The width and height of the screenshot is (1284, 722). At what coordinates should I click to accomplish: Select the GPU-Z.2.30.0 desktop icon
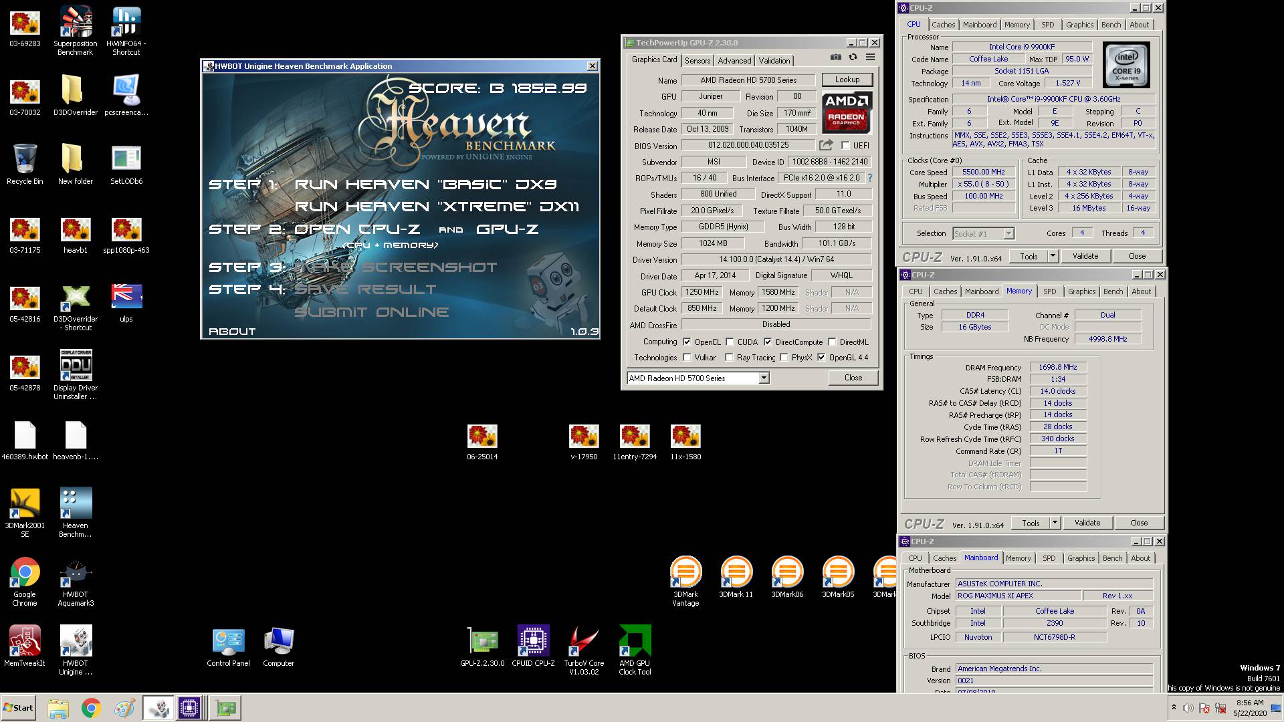[482, 647]
